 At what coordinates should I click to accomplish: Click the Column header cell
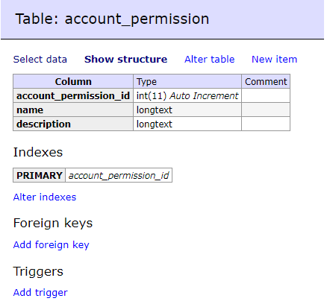[73, 81]
